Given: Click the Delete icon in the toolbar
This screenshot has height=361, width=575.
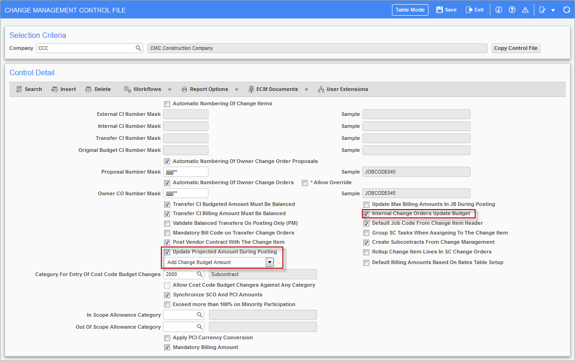Looking at the screenshot, I should point(98,89).
